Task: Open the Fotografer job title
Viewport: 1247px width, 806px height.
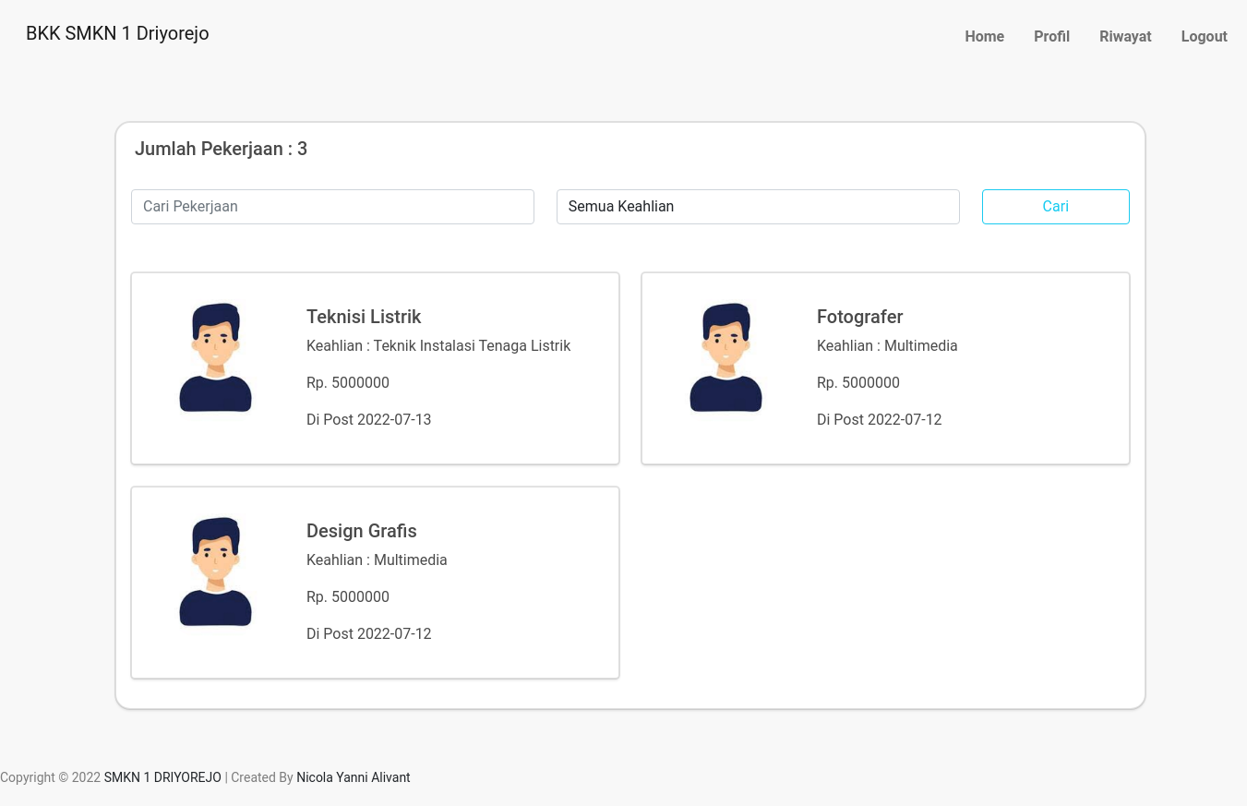Action: point(859,317)
